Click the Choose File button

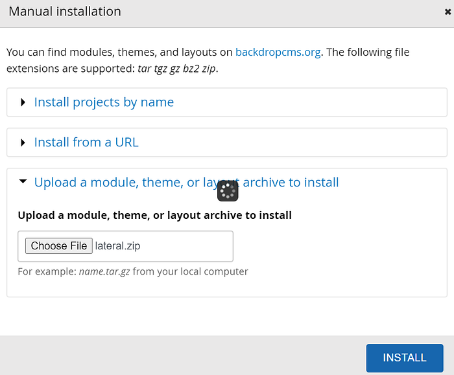pyautogui.click(x=59, y=245)
